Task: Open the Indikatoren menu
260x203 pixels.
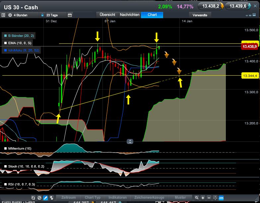Action: 117,198
